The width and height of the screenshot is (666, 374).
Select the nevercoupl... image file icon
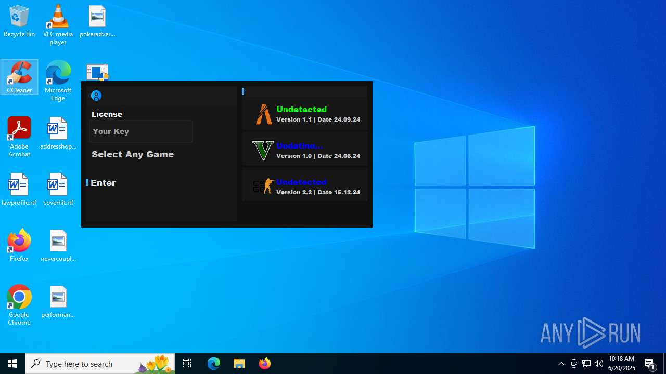(58, 246)
